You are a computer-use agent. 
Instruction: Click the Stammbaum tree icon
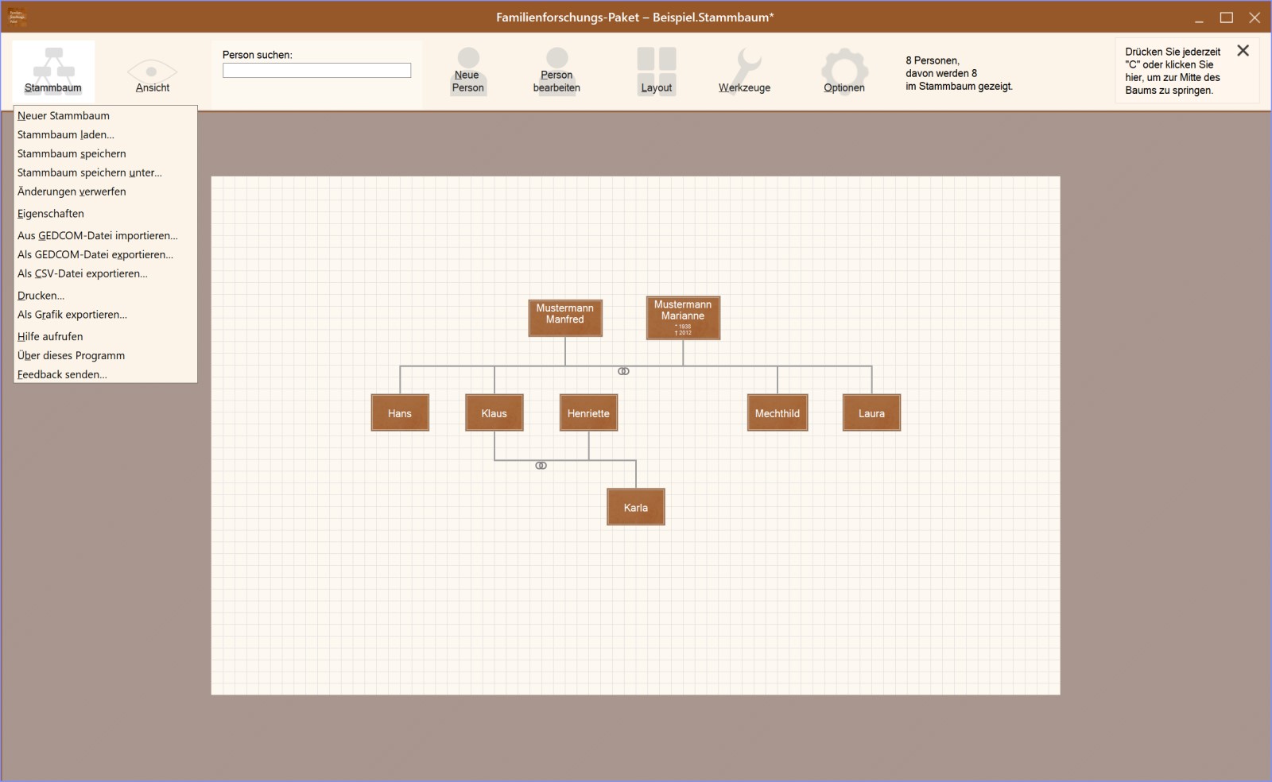[x=53, y=65]
